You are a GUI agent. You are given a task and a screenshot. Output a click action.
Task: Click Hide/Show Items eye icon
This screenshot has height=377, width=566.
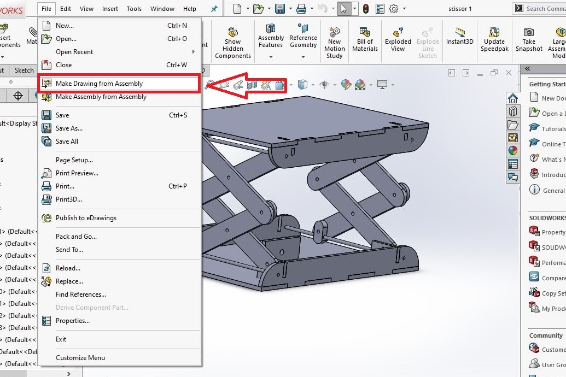[324, 85]
